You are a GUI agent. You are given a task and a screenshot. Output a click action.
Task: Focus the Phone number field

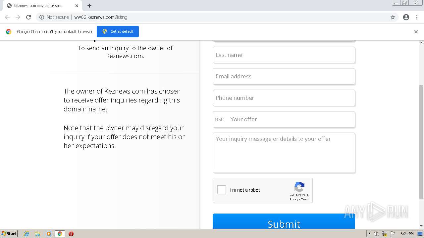click(284, 98)
